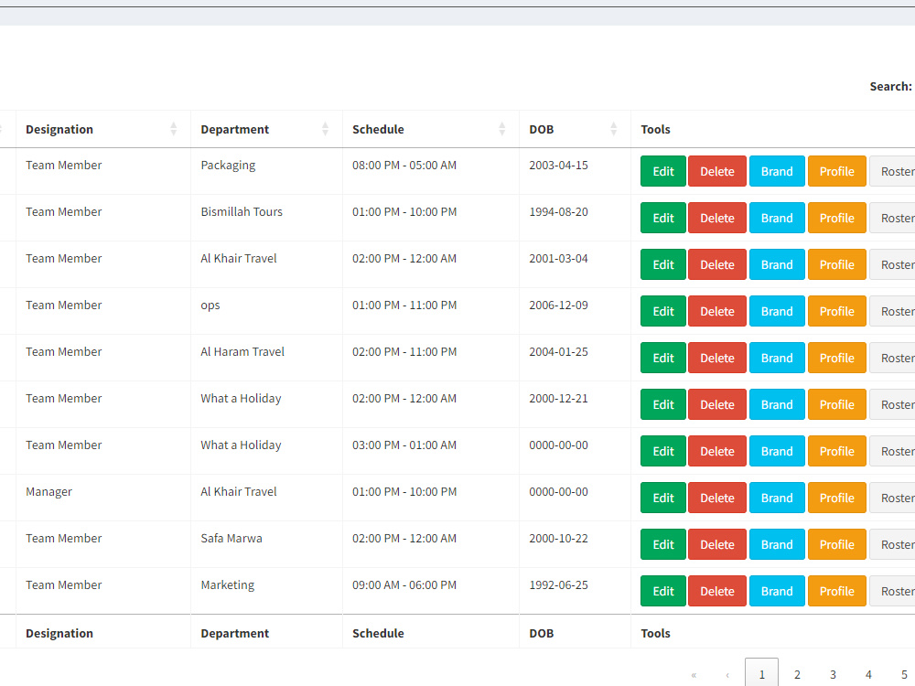View Profile for 03:00 PM - 01:00 AM row

coord(837,451)
